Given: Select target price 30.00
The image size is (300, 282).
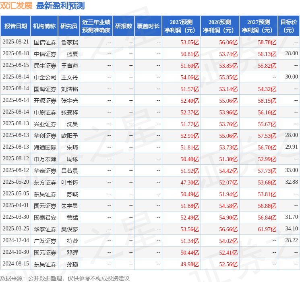Looking at the screenshot, I should pos(292,77).
